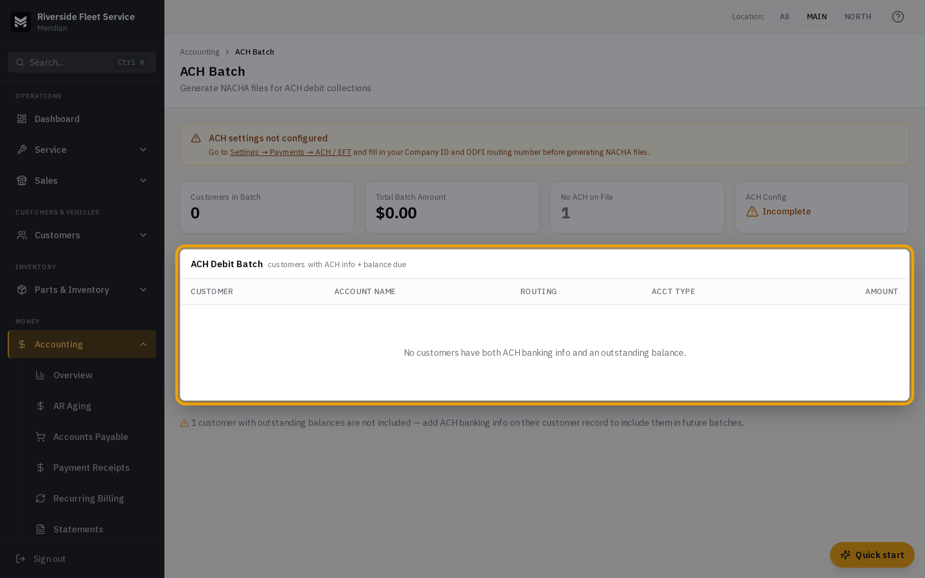
Task: Launch the Quick start button
Action: pyautogui.click(x=872, y=555)
